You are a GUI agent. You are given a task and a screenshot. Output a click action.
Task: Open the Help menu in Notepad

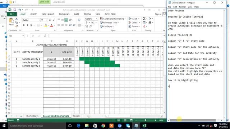pyautogui.click(x=197, y=7)
